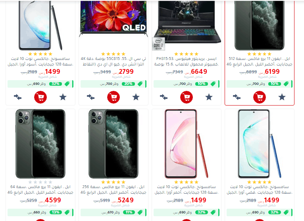304x221 pixels.
Task: Compare iPhone 11 Pro Max 512GB
Action: 237,97
